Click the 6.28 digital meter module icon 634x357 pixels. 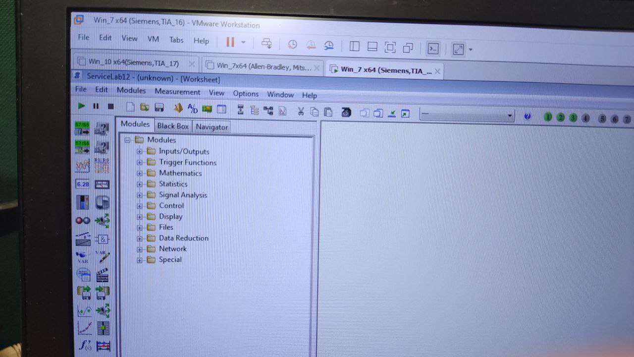pos(82,184)
